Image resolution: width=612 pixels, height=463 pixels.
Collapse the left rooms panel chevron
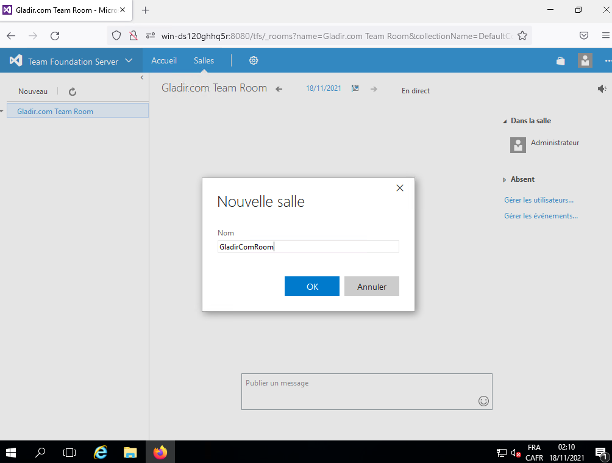pos(142,77)
